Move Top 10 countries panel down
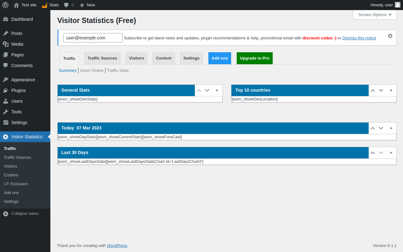This screenshot has width=403, height=252. 381,90
